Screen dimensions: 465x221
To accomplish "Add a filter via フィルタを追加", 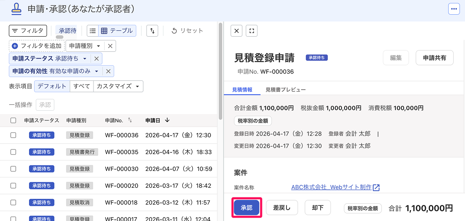I will click(x=37, y=46).
